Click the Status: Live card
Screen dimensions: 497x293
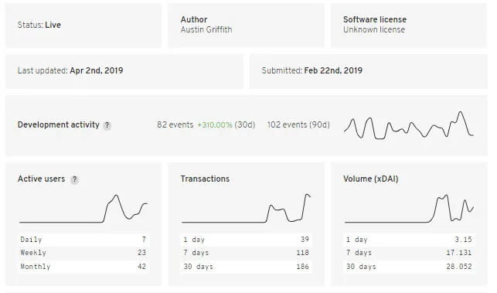pos(83,26)
